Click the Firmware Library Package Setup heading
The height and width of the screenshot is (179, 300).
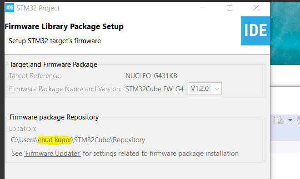click(64, 26)
